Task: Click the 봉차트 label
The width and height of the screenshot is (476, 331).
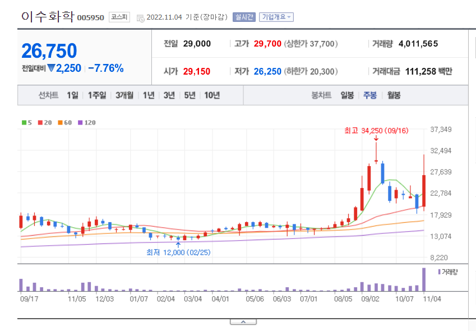Action: pos(321,95)
